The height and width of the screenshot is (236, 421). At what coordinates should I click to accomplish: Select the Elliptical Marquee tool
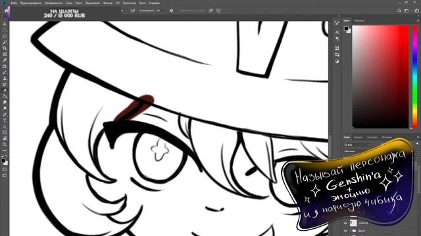click(5, 30)
